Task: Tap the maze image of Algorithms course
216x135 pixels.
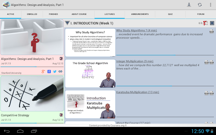Action: pos(32,37)
